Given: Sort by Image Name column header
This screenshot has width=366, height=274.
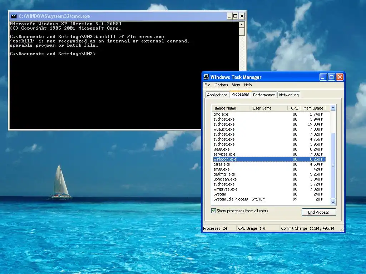Looking at the screenshot, I should (x=231, y=108).
